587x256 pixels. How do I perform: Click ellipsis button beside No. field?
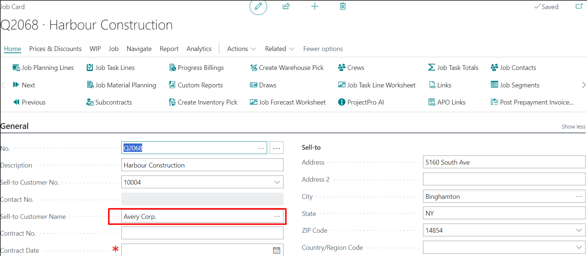point(277,148)
